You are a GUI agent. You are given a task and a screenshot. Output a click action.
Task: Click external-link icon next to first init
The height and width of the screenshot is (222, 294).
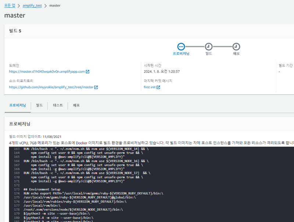[158, 87]
